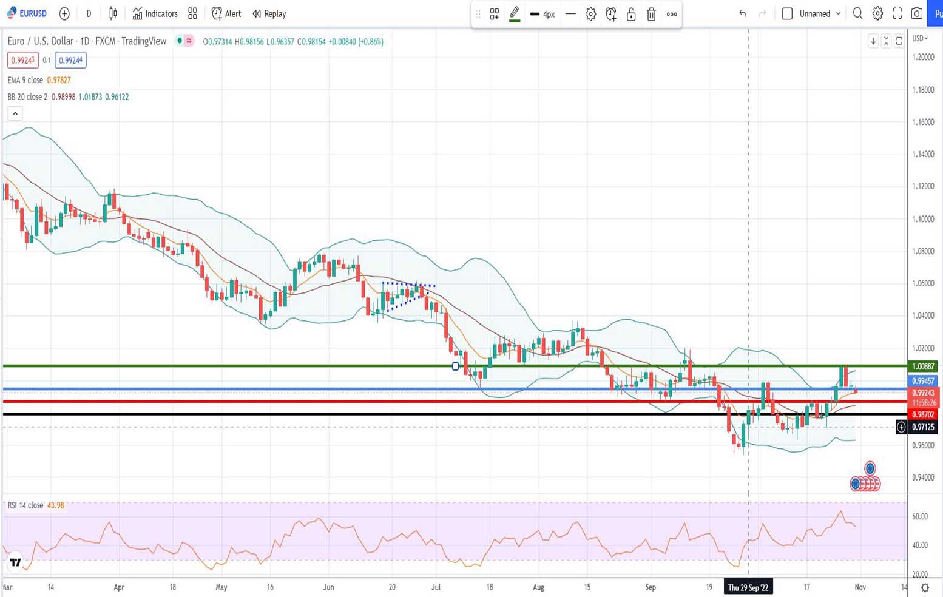Image resolution: width=943 pixels, height=597 pixels.
Task: Enter fullscreen mode
Action: click(897, 13)
